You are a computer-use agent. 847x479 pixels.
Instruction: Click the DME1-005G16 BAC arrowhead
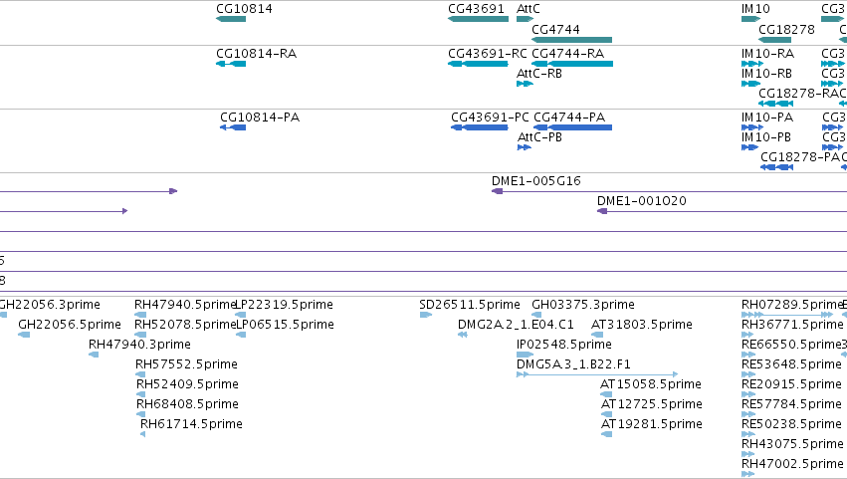(x=497, y=191)
